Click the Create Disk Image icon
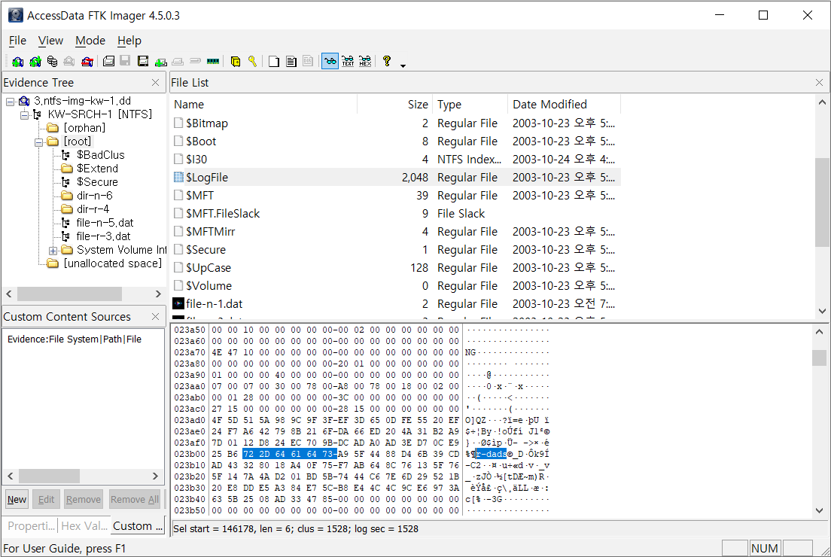The width and height of the screenshot is (831, 557). click(x=108, y=62)
